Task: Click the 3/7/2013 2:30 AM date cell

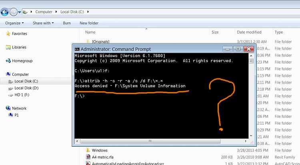Action: click(252, 42)
